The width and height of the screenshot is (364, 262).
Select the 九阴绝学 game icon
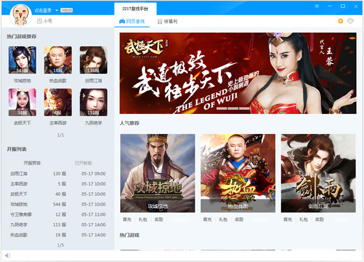(93, 102)
